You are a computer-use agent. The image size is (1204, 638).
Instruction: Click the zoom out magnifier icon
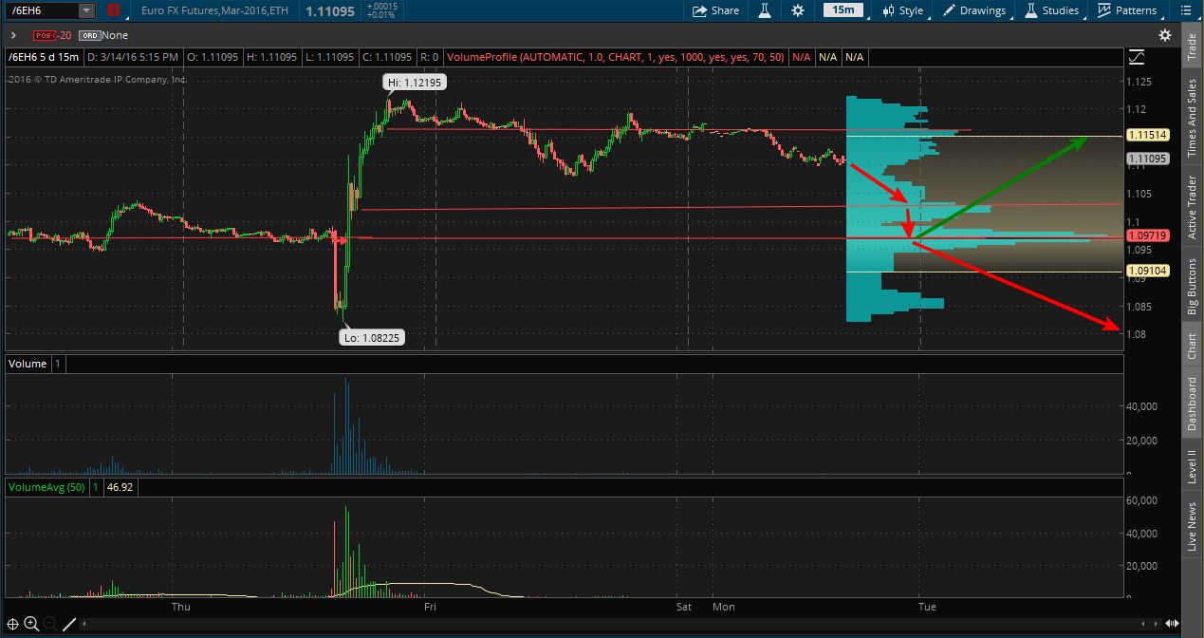point(49,624)
